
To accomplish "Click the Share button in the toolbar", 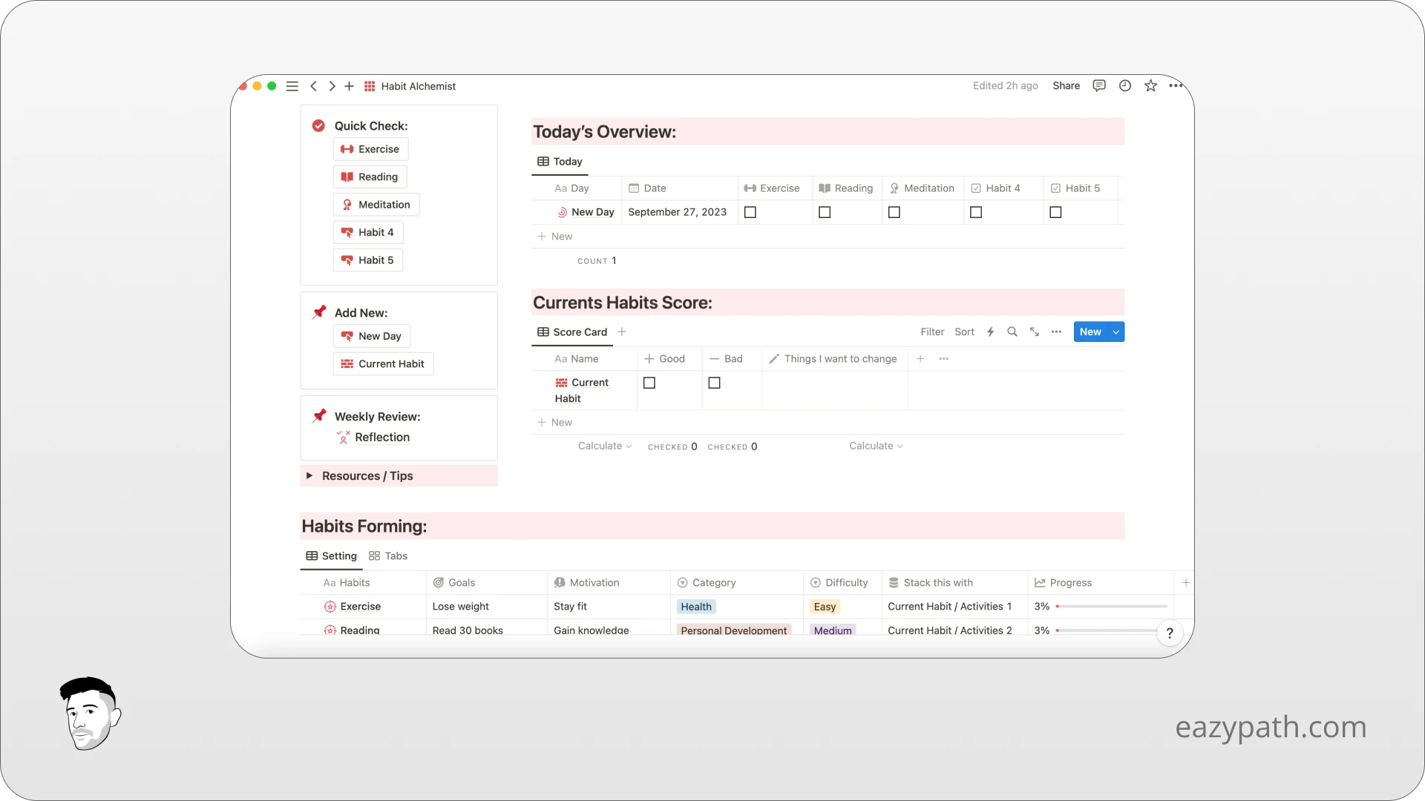I will (x=1067, y=86).
